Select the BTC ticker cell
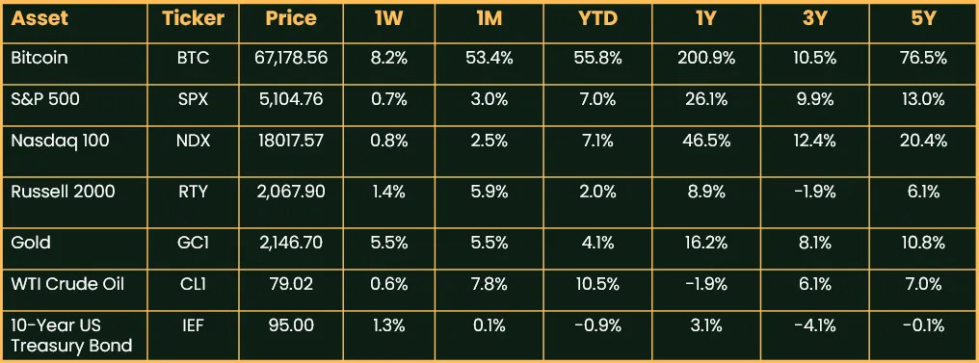 [x=193, y=59]
